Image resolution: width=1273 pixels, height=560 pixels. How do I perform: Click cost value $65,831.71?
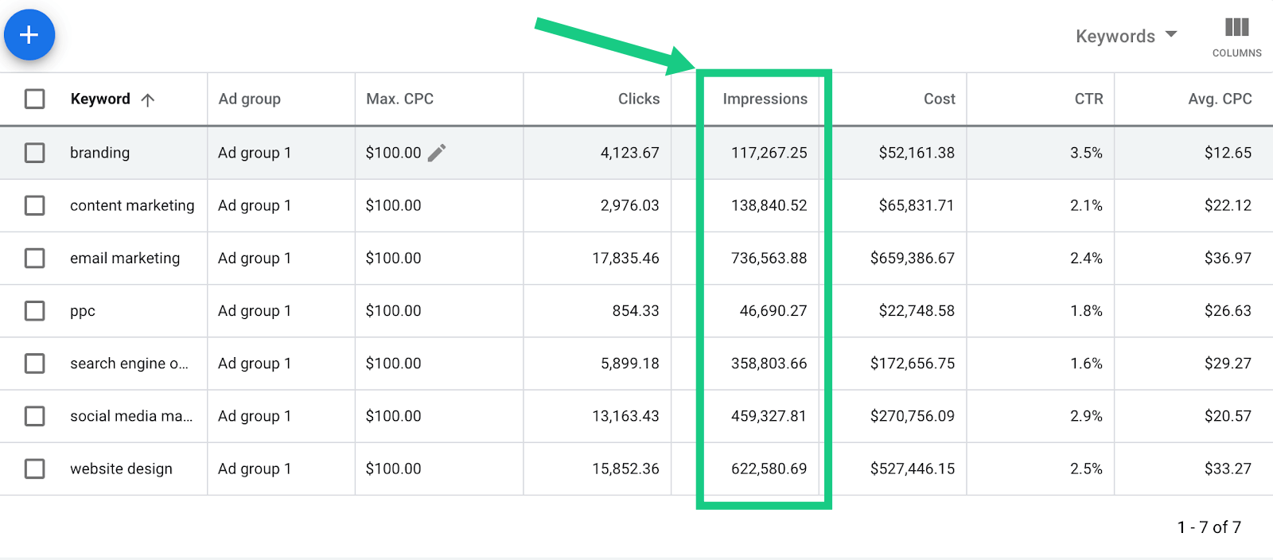click(x=917, y=205)
